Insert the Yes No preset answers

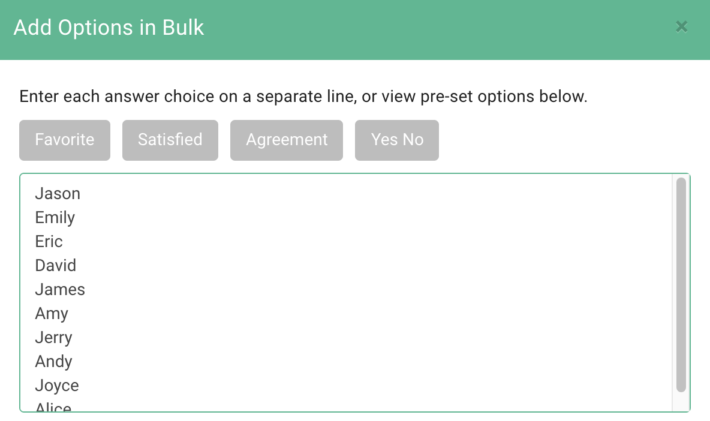pyautogui.click(x=396, y=140)
